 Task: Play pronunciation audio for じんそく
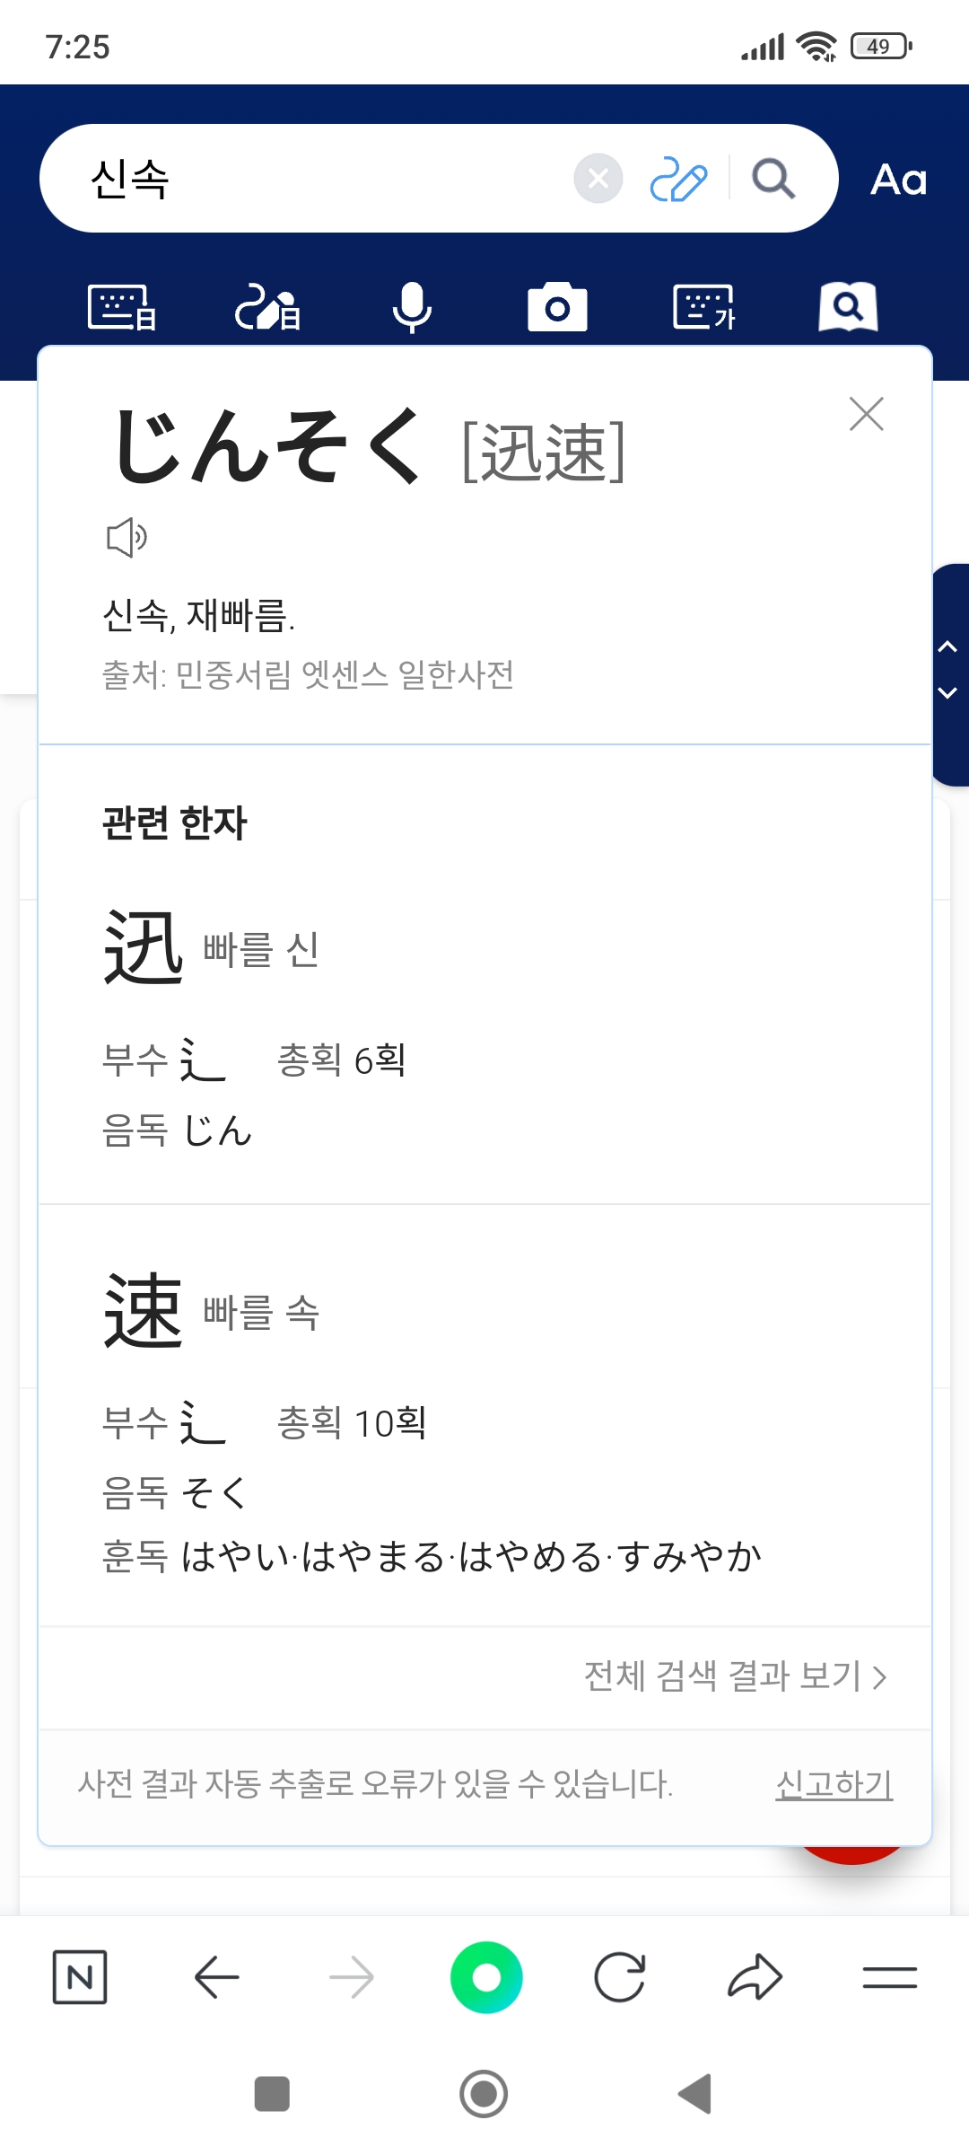[127, 537]
